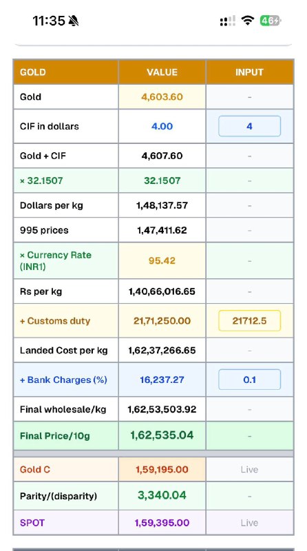Image resolution: width=307 pixels, height=551 pixels.
Task: Select the + Customs duty label
Action: [55, 321]
